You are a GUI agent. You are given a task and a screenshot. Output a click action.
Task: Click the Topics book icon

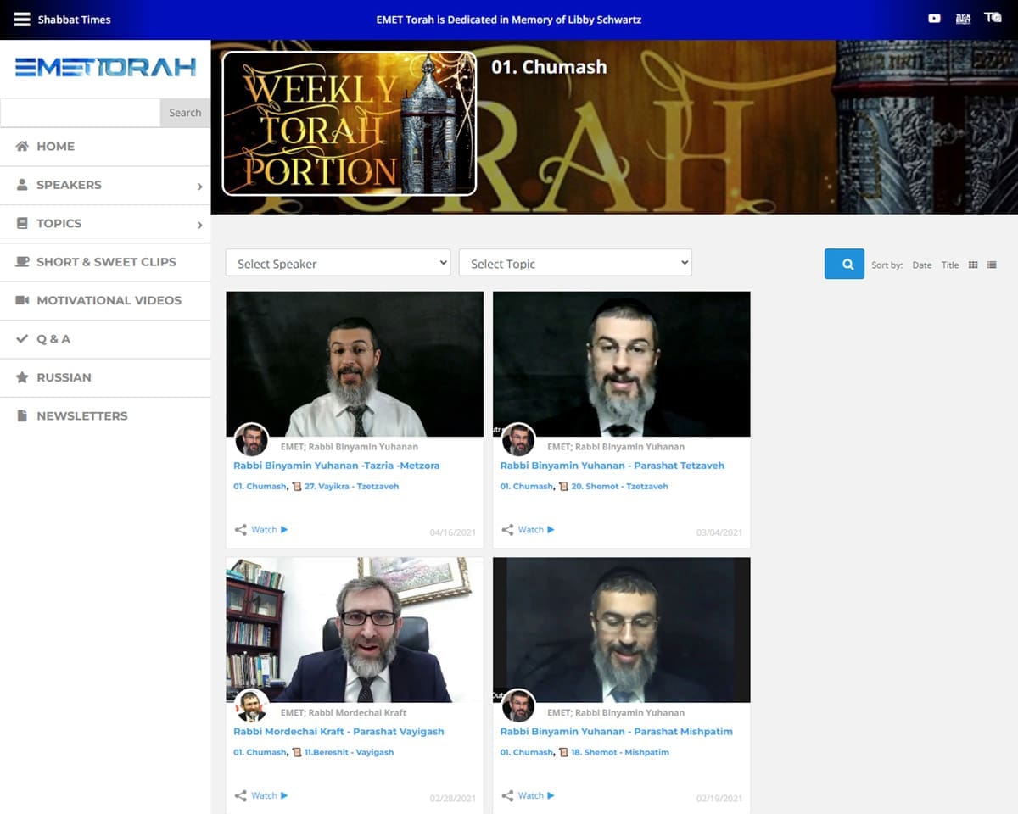22,223
